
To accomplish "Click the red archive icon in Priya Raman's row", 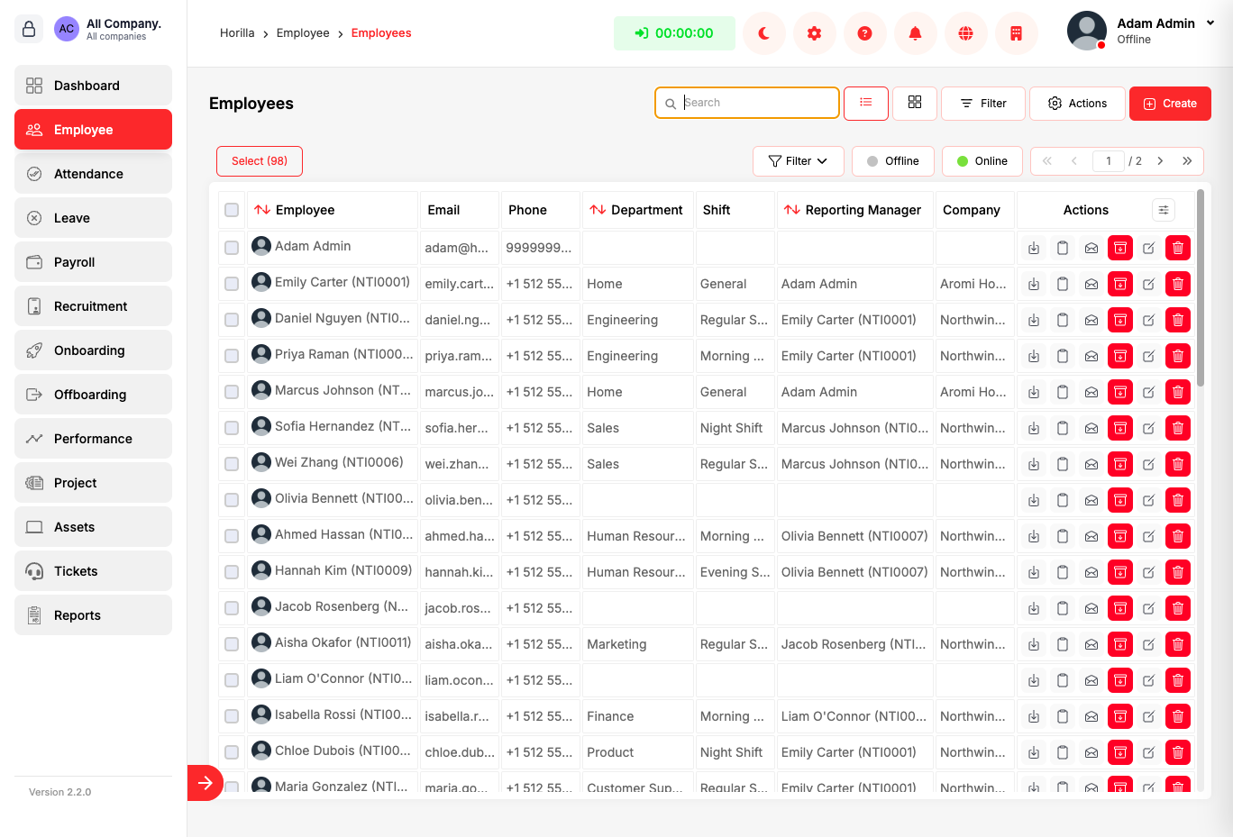I will (1120, 356).
